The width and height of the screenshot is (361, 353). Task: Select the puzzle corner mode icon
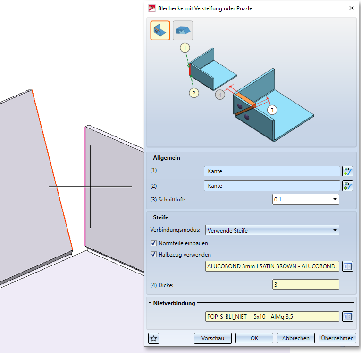pos(183,31)
